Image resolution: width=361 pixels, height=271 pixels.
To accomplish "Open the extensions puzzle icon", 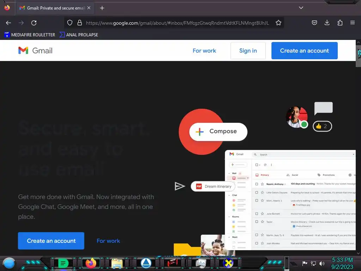I will point(340,23).
